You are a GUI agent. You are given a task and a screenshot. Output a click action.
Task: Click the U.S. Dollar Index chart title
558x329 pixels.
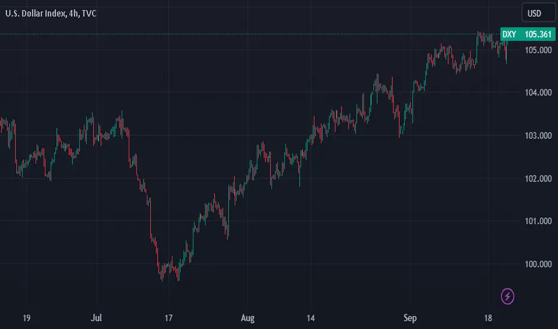pyautogui.click(x=50, y=14)
